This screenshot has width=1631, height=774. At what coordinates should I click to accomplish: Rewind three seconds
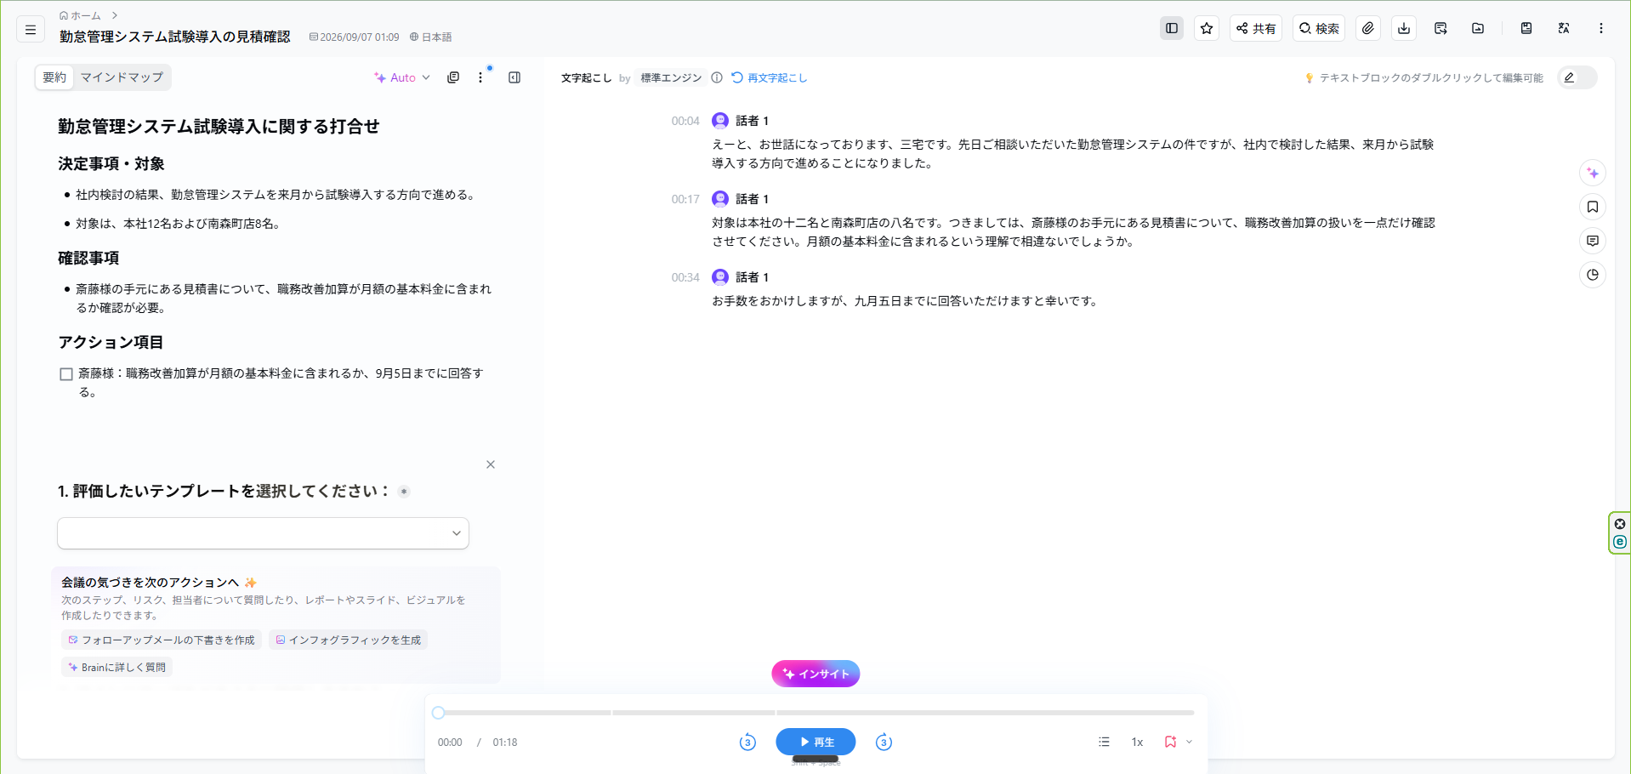click(747, 742)
